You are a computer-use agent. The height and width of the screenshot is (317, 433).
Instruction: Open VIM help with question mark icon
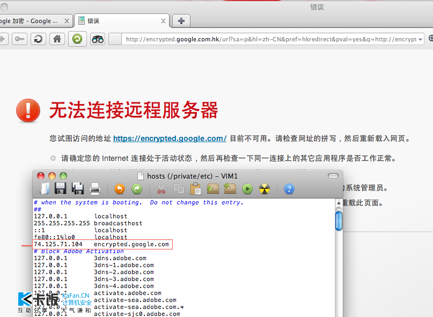289,189
